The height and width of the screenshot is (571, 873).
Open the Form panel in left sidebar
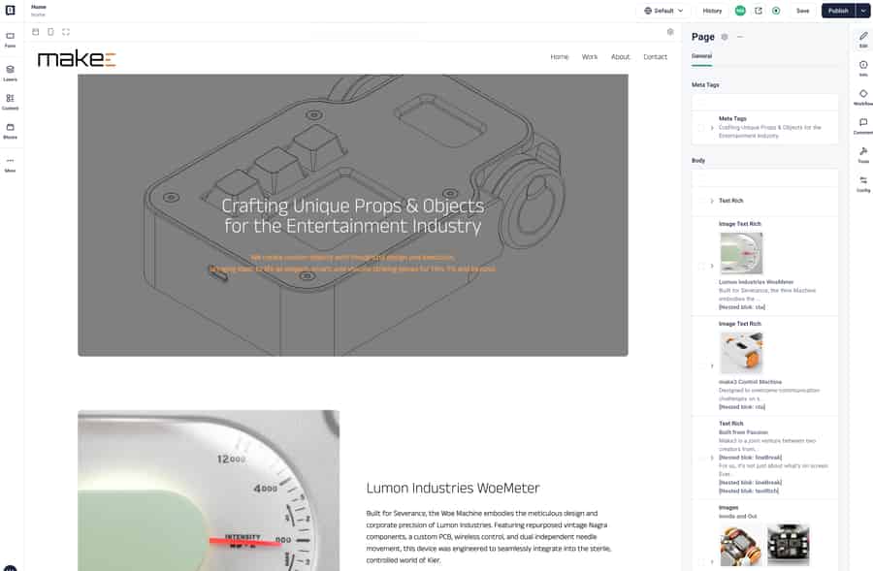[10, 39]
